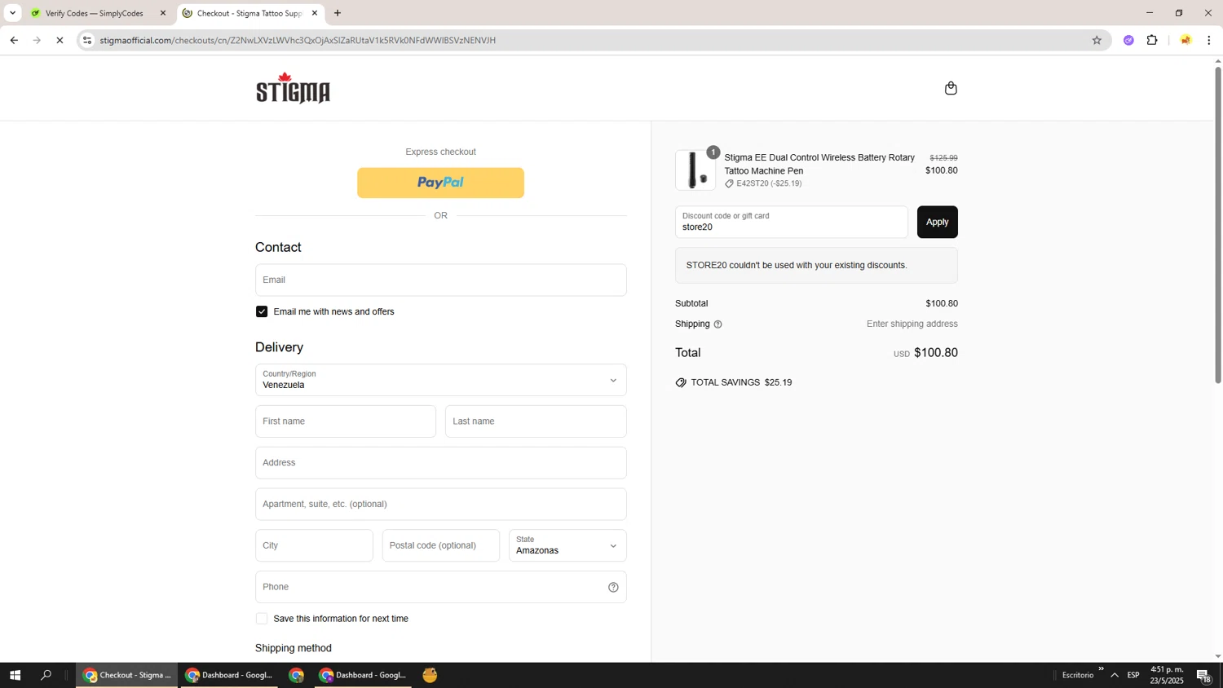Select the Checkout - Stigma Tattoo tab
The image size is (1223, 688).
tap(249, 13)
